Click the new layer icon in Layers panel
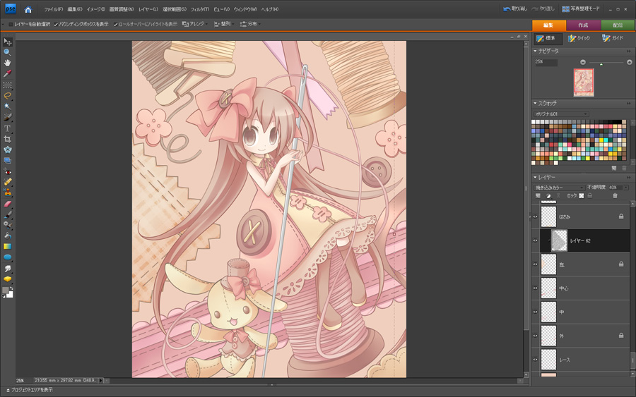Screen dimensions: 636x397 pos(538,196)
